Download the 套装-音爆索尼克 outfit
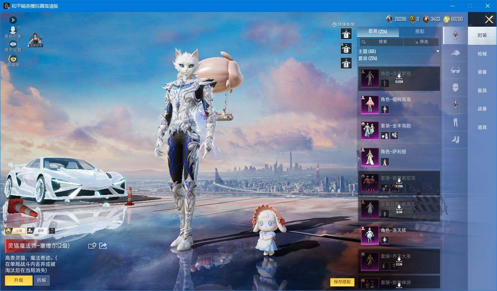Screen dimensions: 497x291 [399, 183]
